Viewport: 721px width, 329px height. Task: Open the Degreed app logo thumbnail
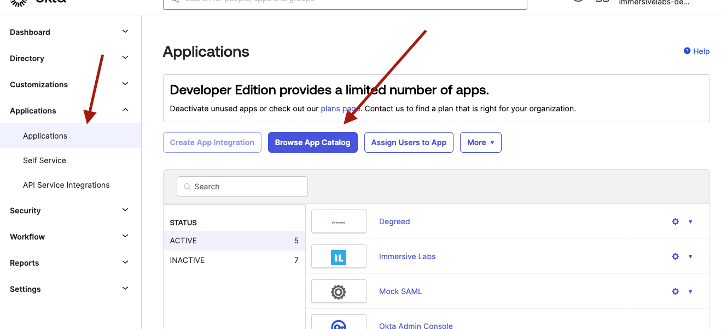tap(339, 222)
